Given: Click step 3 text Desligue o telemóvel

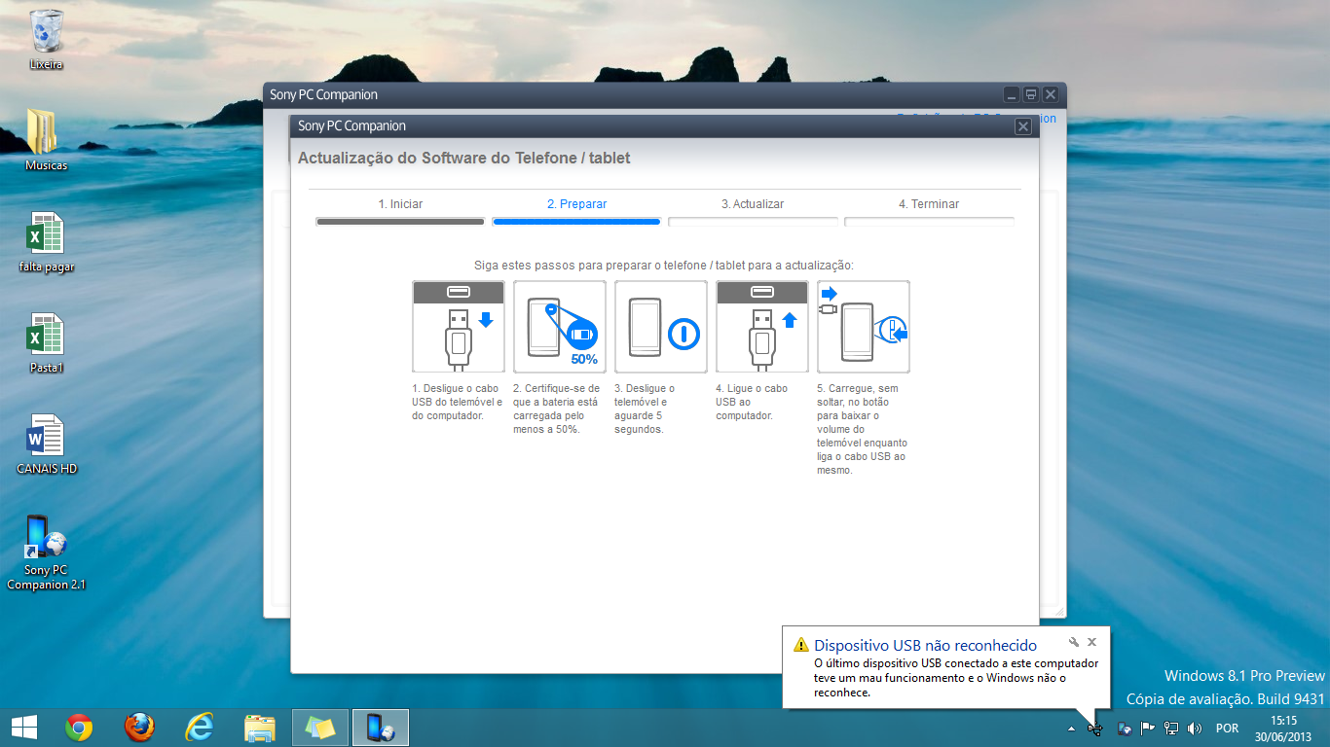Looking at the screenshot, I should [645, 409].
